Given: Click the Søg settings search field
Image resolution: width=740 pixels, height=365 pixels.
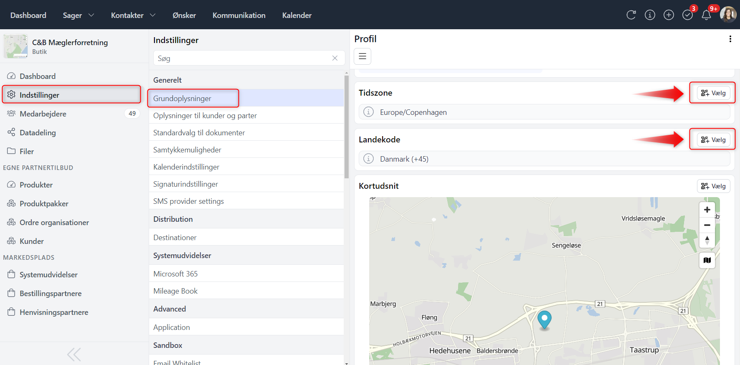Looking at the screenshot, I should [x=242, y=58].
